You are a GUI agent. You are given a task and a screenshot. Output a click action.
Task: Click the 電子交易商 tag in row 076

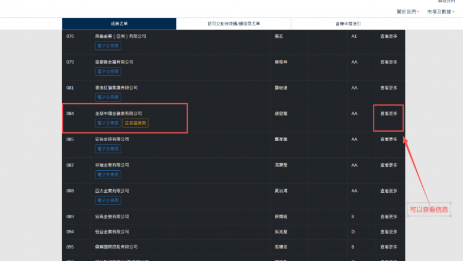tap(108, 46)
